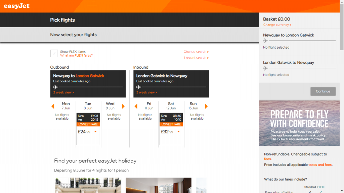Click the Prepare to Fly with Confidence banner
The width and height of the screenshot is (344, 193).
click(299, 123)
